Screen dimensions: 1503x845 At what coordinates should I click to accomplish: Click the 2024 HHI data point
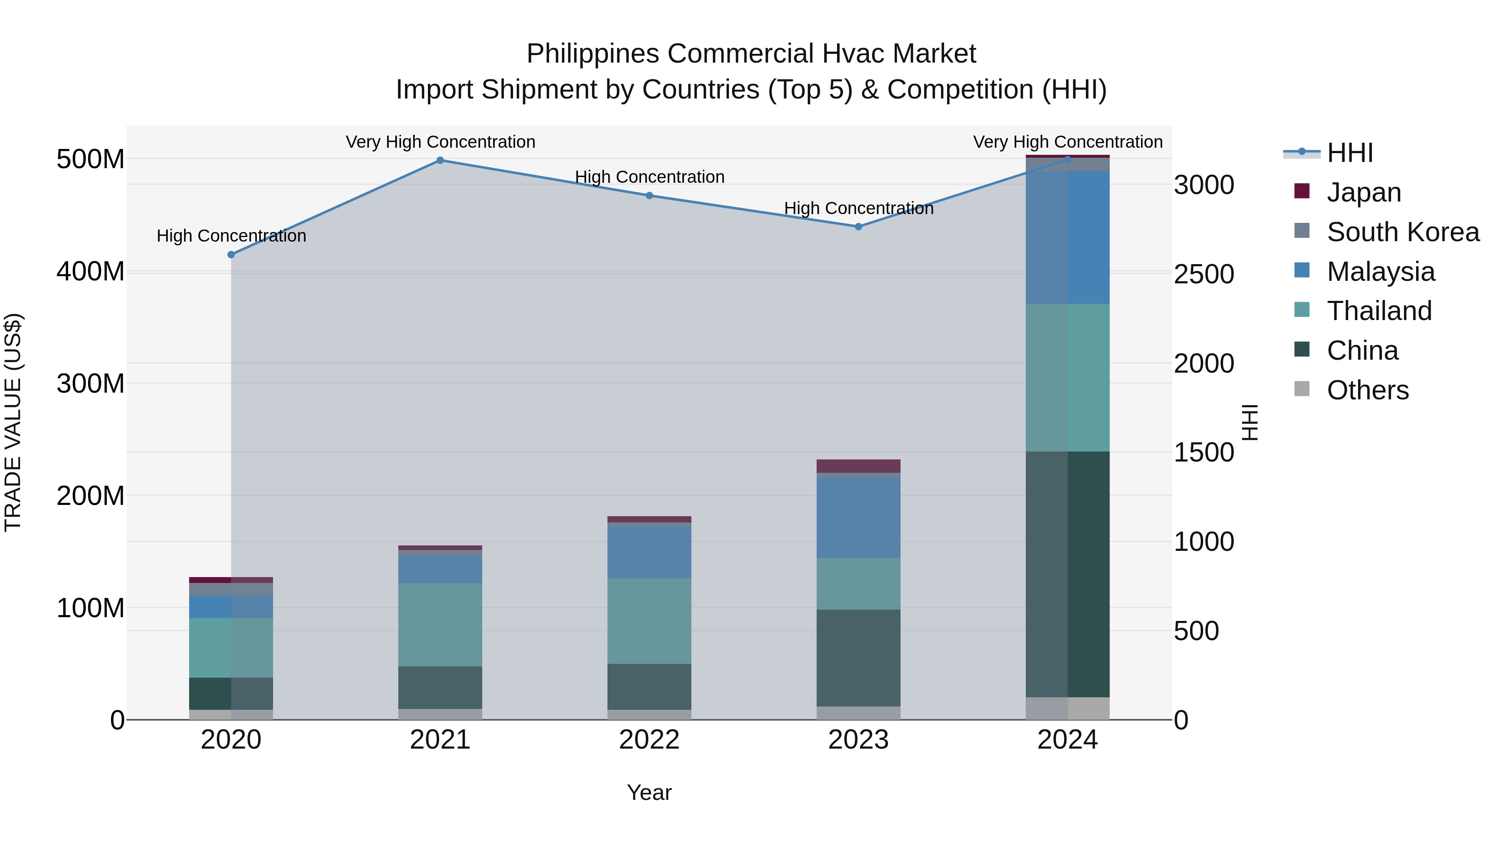1068,159
